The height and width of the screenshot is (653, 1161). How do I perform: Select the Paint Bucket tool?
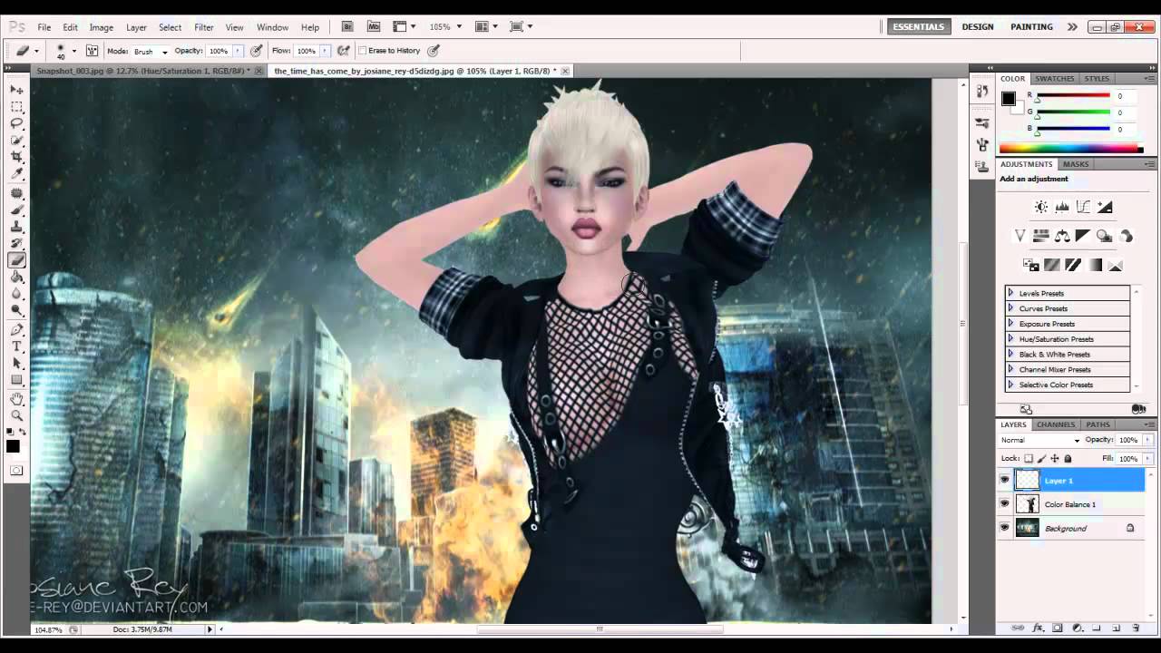16,277
